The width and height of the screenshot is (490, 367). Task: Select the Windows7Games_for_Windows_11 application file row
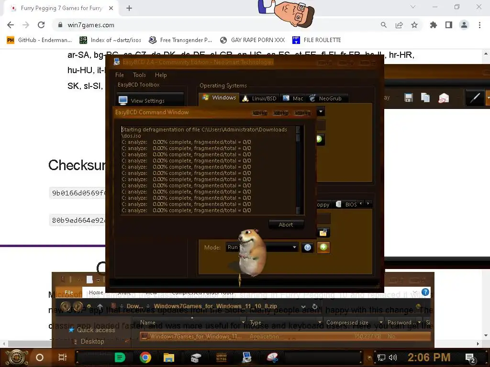click(x=285, y=336)
